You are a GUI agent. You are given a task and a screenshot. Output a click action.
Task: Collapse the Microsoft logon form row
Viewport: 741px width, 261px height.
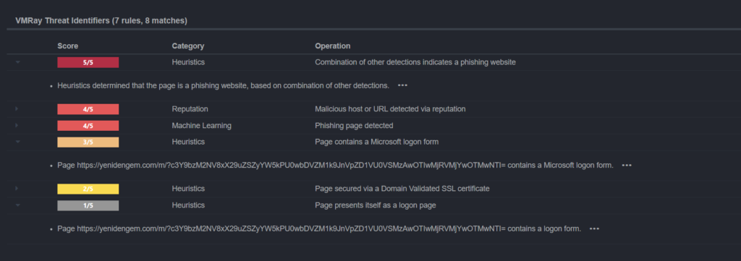(x=17, y=142)
